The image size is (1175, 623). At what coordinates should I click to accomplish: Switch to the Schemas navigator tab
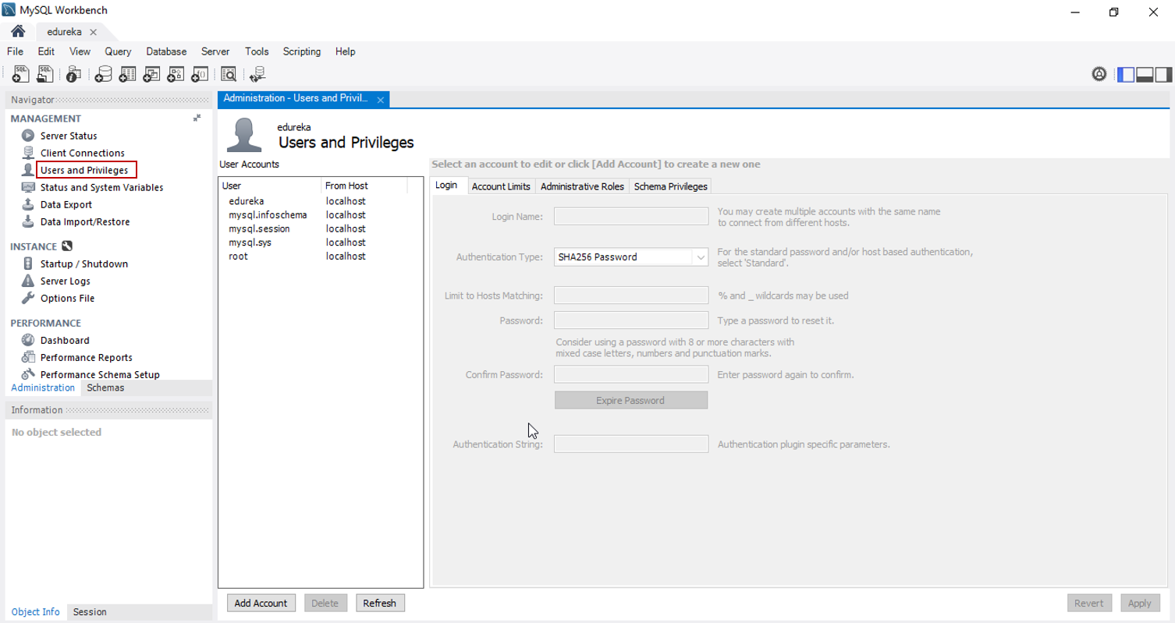105,388
